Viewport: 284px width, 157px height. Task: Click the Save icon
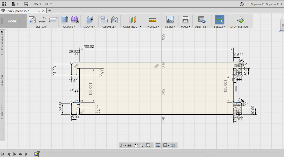26,4
